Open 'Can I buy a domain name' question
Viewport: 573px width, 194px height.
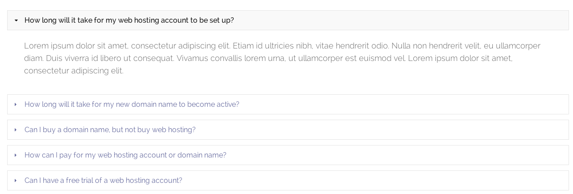pos(110,130)
